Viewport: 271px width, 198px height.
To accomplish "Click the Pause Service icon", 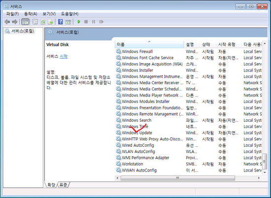I will click(x=94, y=22).
